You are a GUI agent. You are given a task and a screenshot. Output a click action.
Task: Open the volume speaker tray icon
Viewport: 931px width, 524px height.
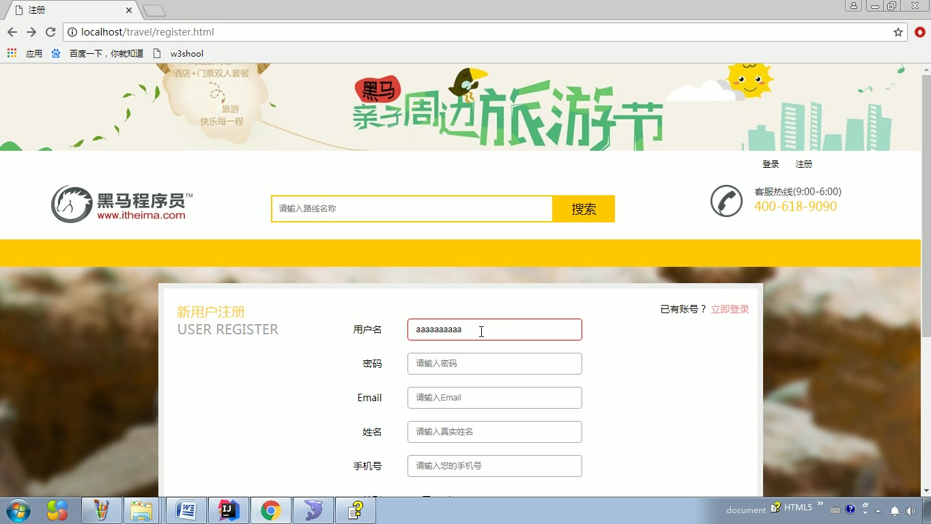(x=911, y=510)
